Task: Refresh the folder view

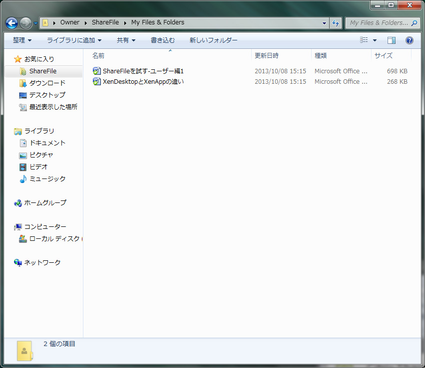Action: click(x=336, y=23)
